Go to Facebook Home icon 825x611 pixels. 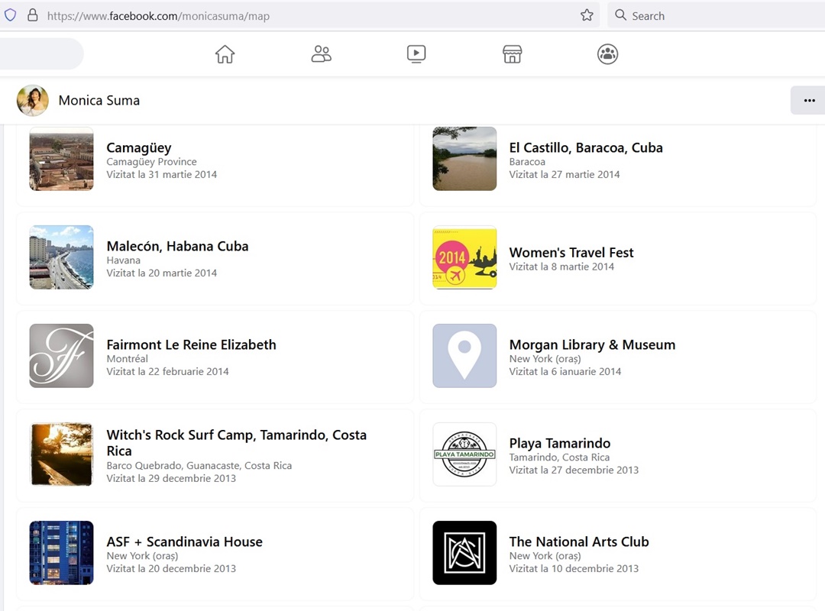click(x=225, y=54)
